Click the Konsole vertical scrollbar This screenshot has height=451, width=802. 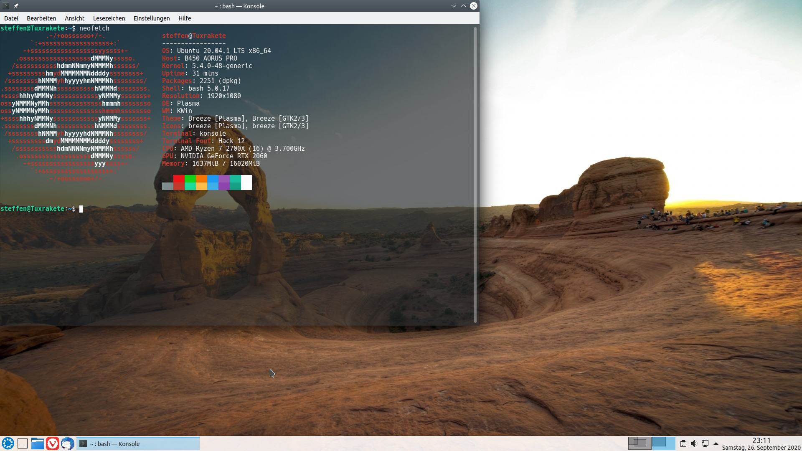(x=475, y=175)
